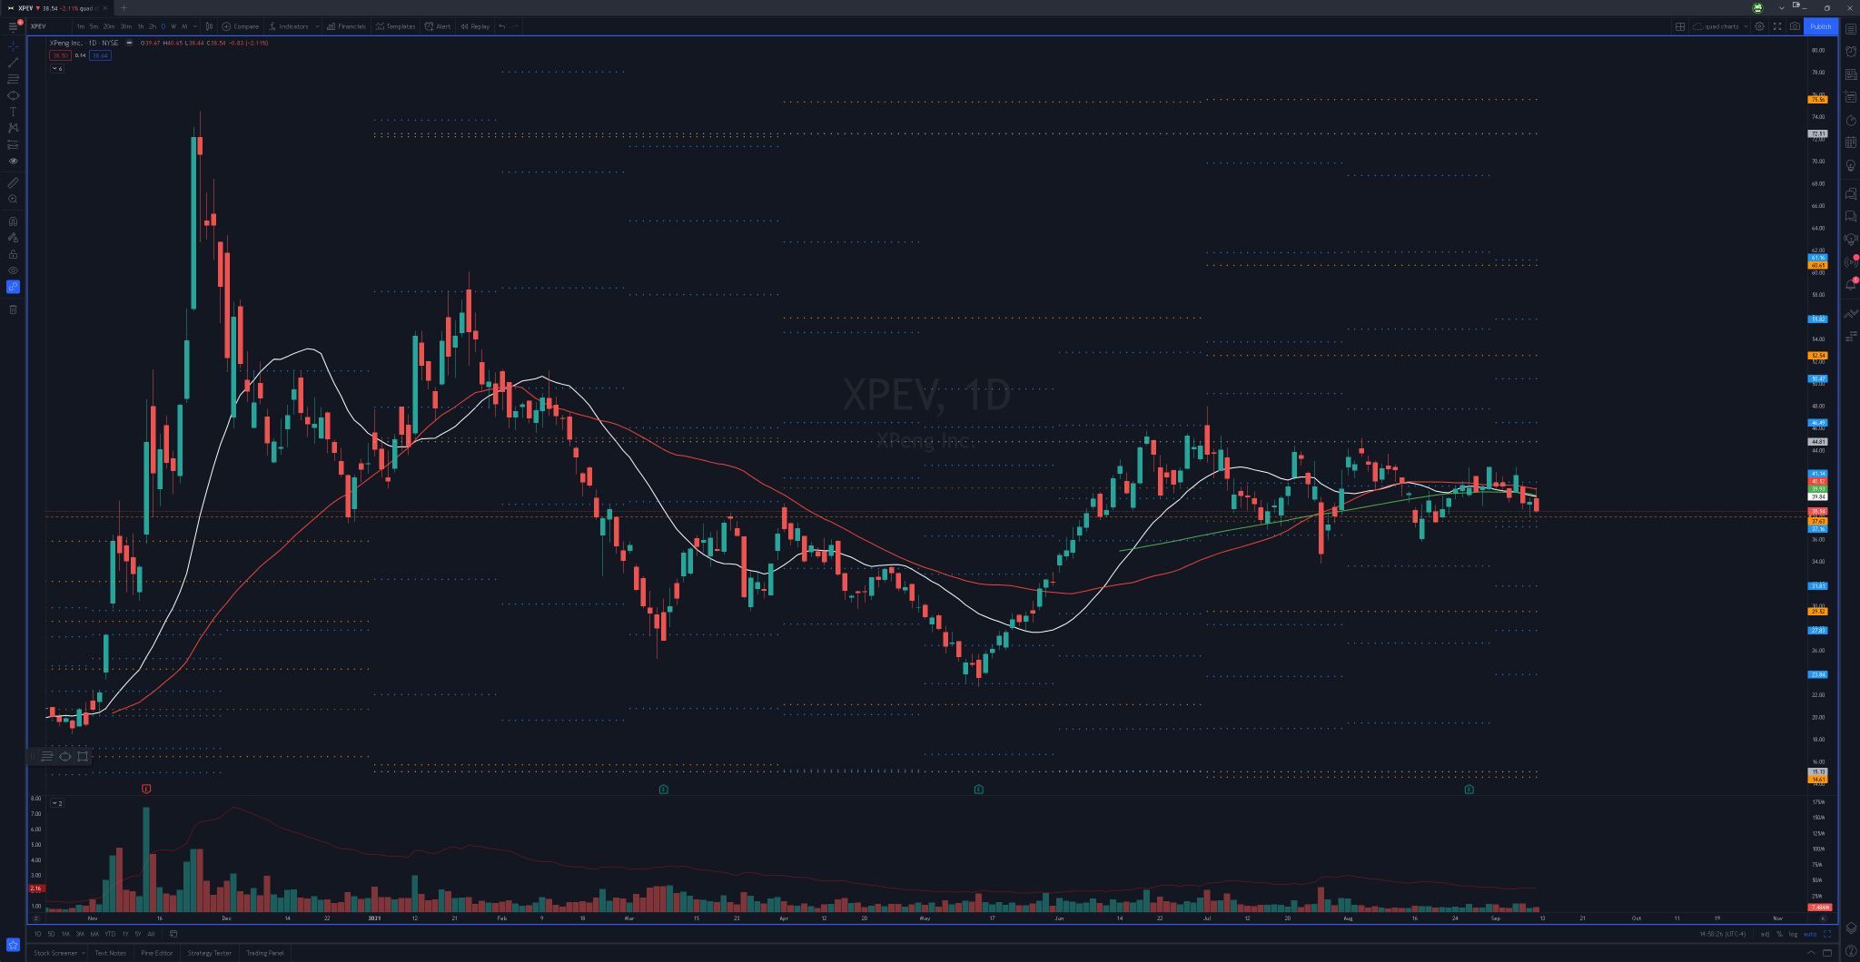Open the public chats icon
The image size is (1860, 962).
[1851, 193]
